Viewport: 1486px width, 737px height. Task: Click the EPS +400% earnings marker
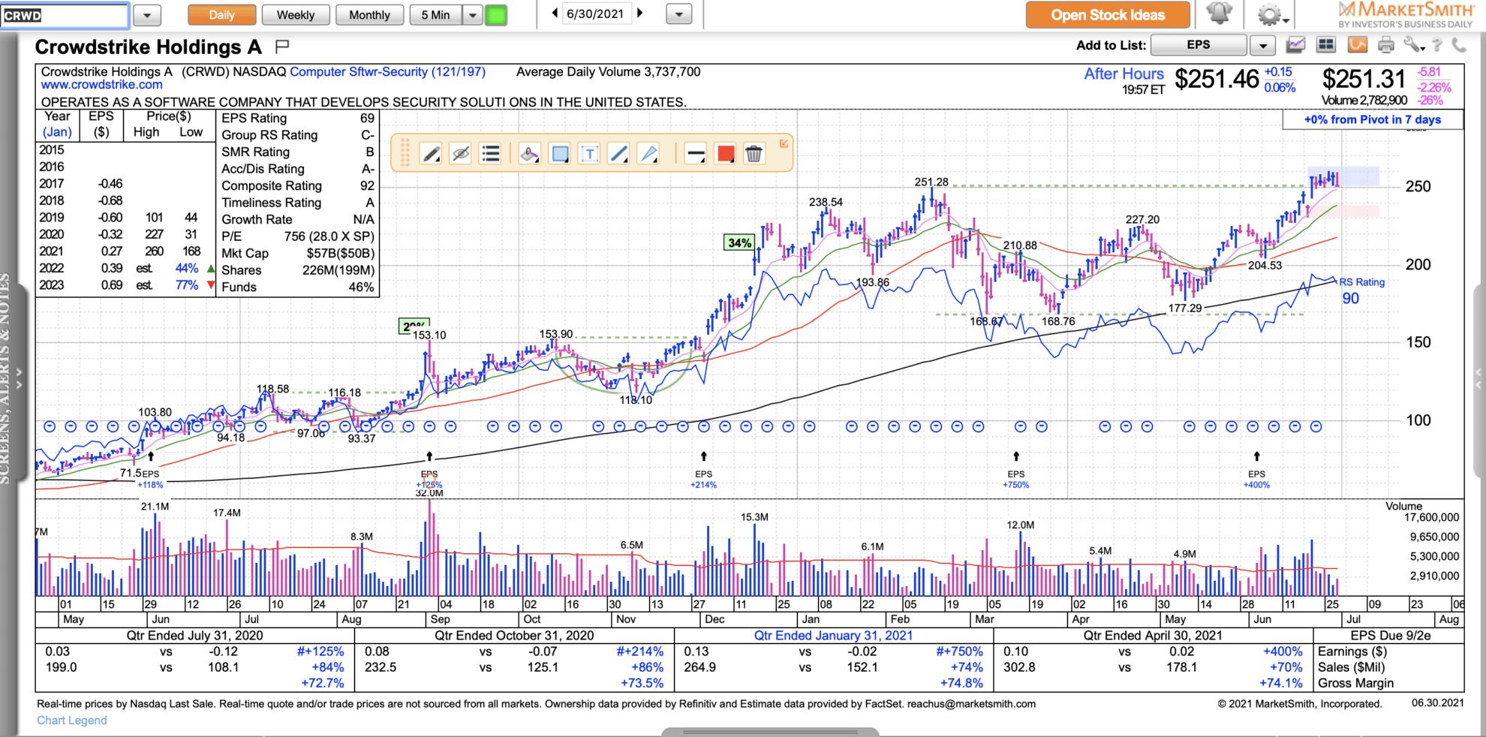[x=1256, y=480]
